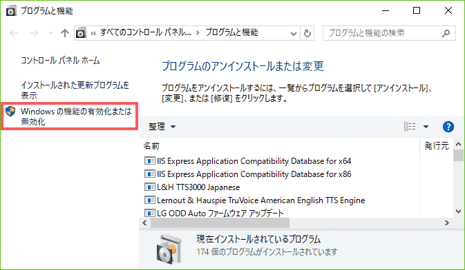Image resolution: width=465 pixels, height=270 pixels.
Task: Open the address bar history dropdown
Action: 293,33
